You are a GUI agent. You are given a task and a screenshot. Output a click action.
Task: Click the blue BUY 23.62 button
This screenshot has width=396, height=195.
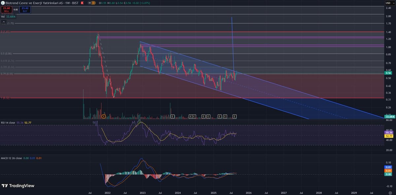coord(25,10)
